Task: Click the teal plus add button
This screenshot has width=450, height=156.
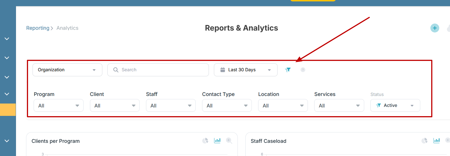Action: pos(435,28)
